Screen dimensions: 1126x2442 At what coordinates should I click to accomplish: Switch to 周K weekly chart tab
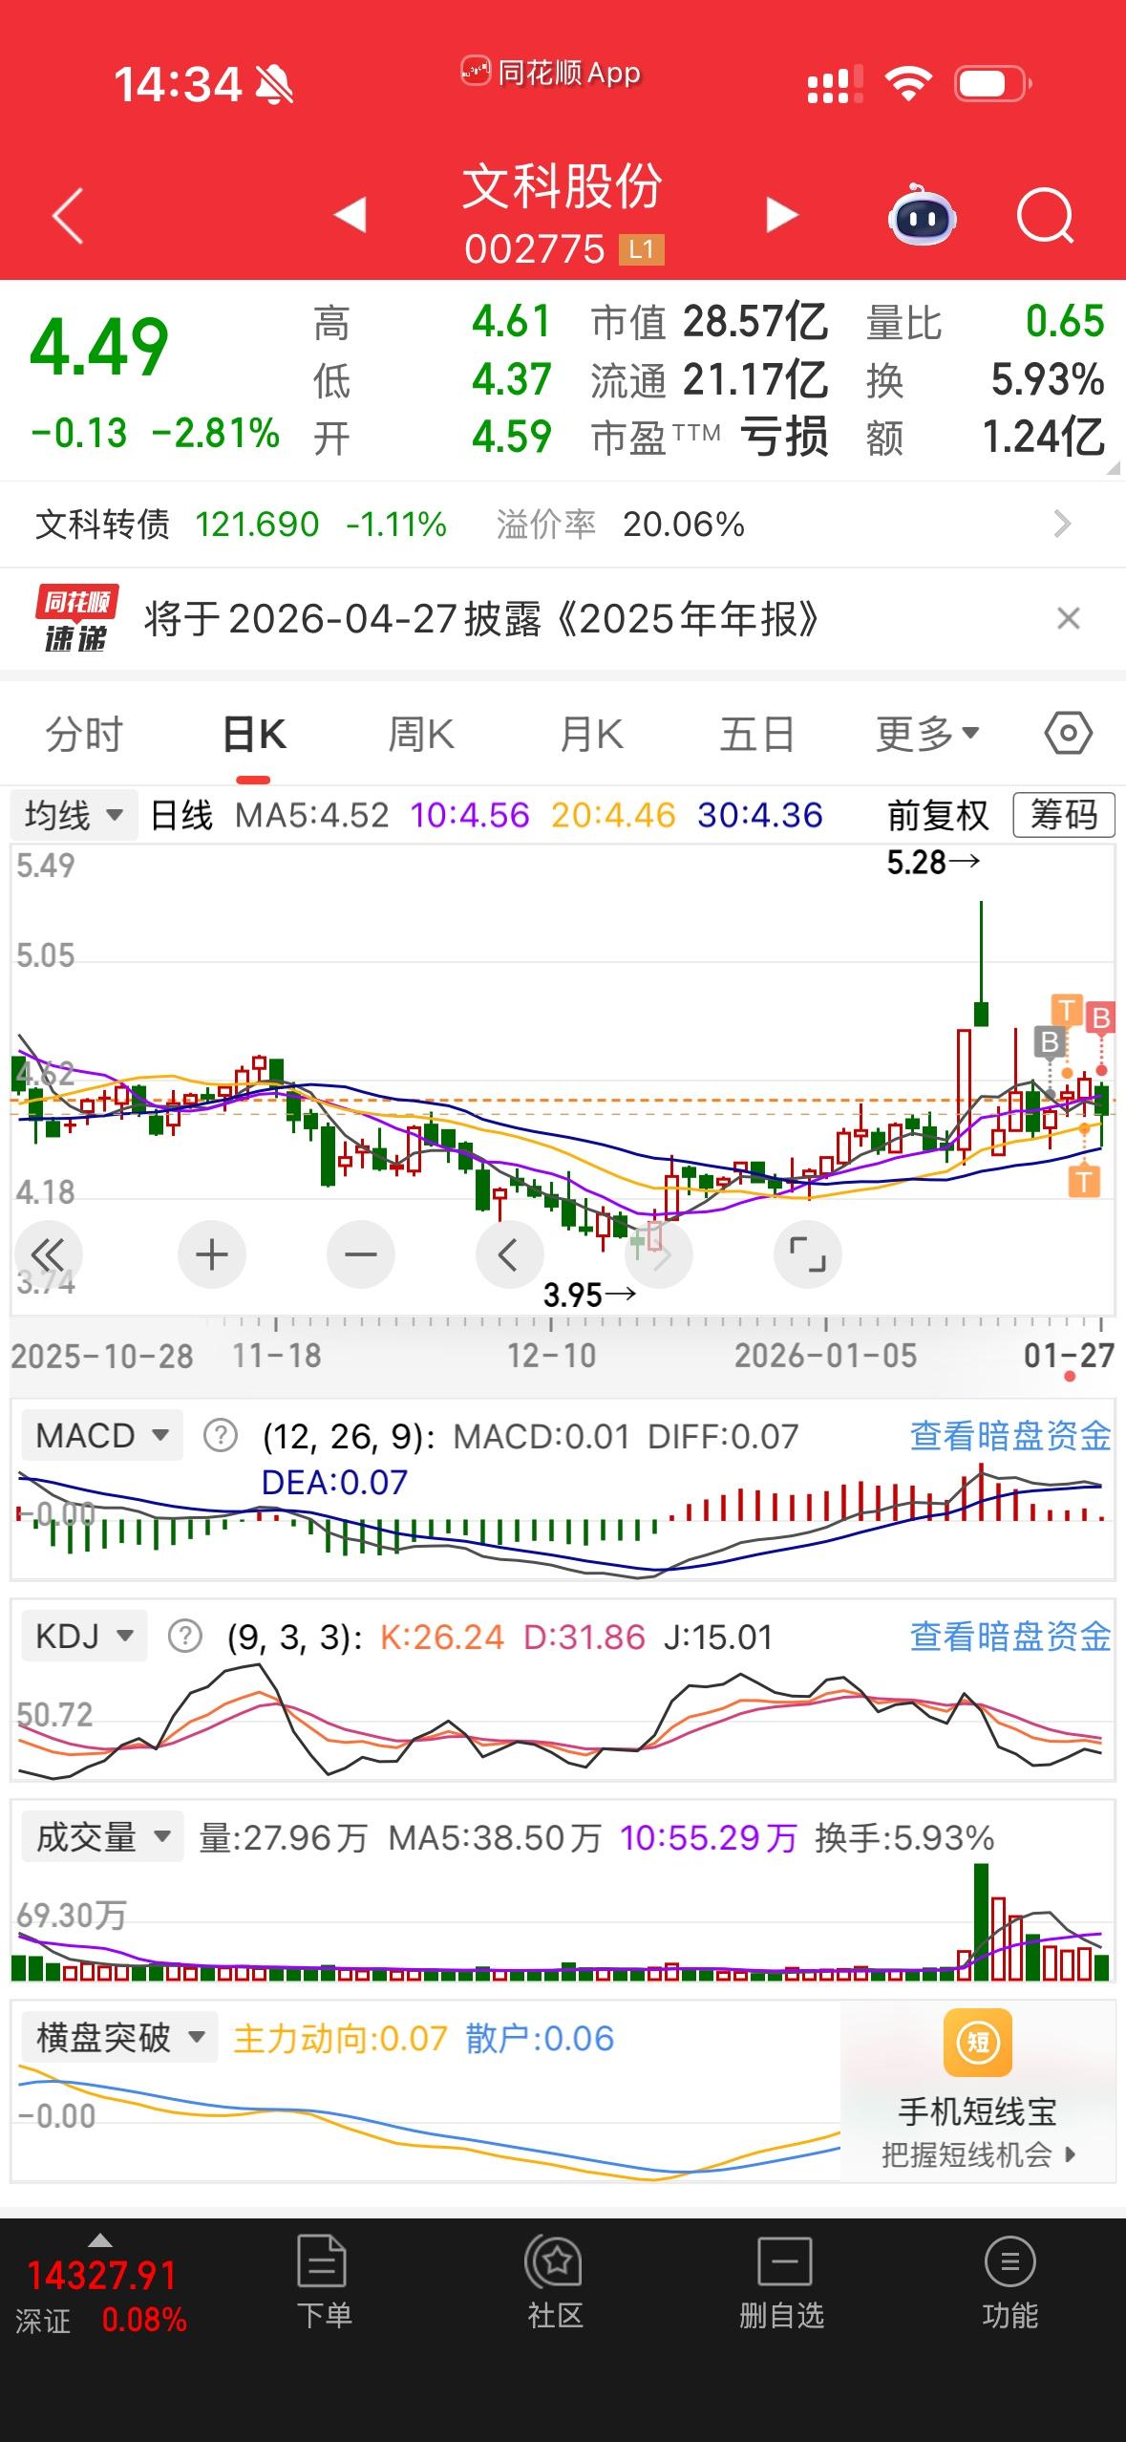421,735
